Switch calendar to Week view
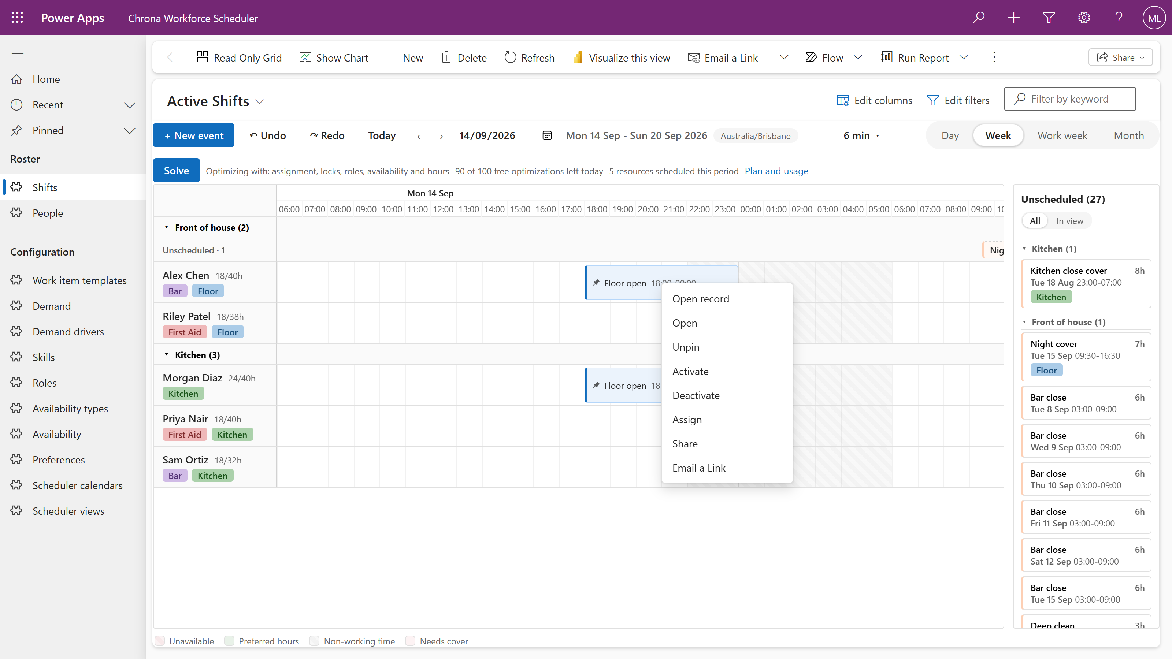 pyautogui.click(x=998, y=135)
